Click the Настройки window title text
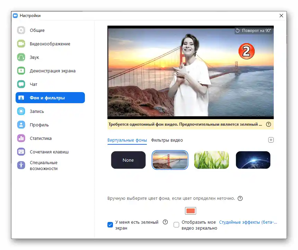 click(x=30, y=16)
